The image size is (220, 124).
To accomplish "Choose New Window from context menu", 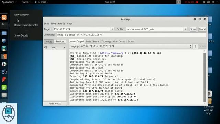I will pyautogui.click(x=21, y=15).
